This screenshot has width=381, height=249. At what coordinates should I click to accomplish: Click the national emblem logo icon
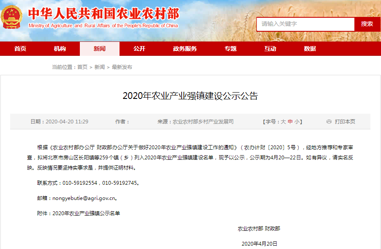point(12,17)
